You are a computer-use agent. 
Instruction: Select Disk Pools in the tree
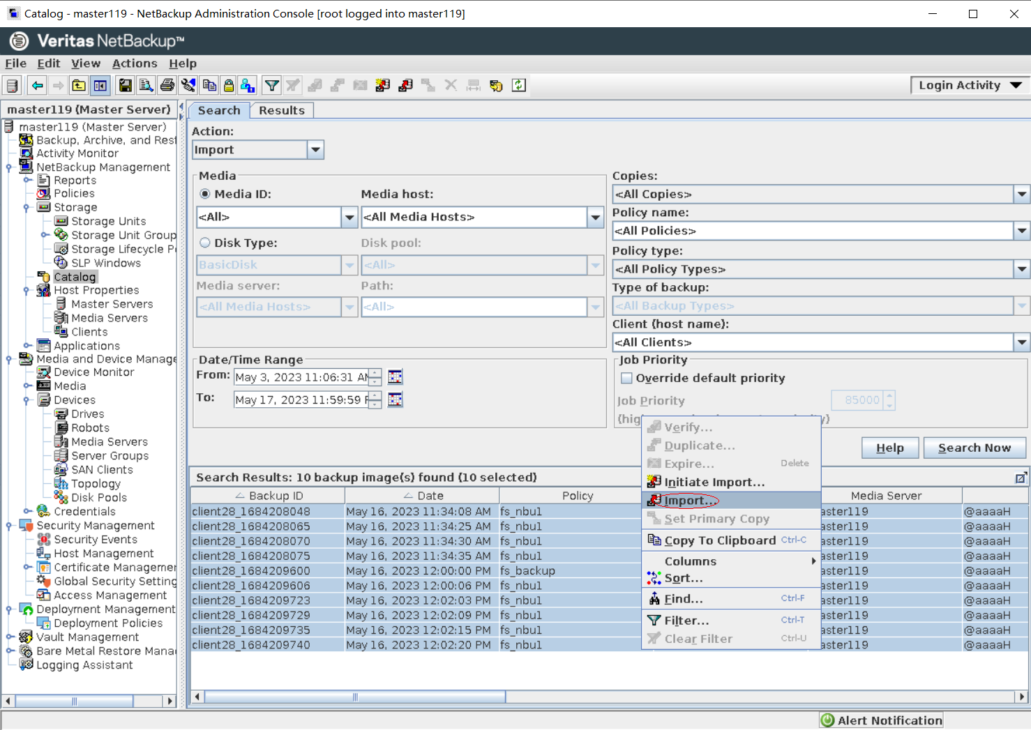coord(99,498)
